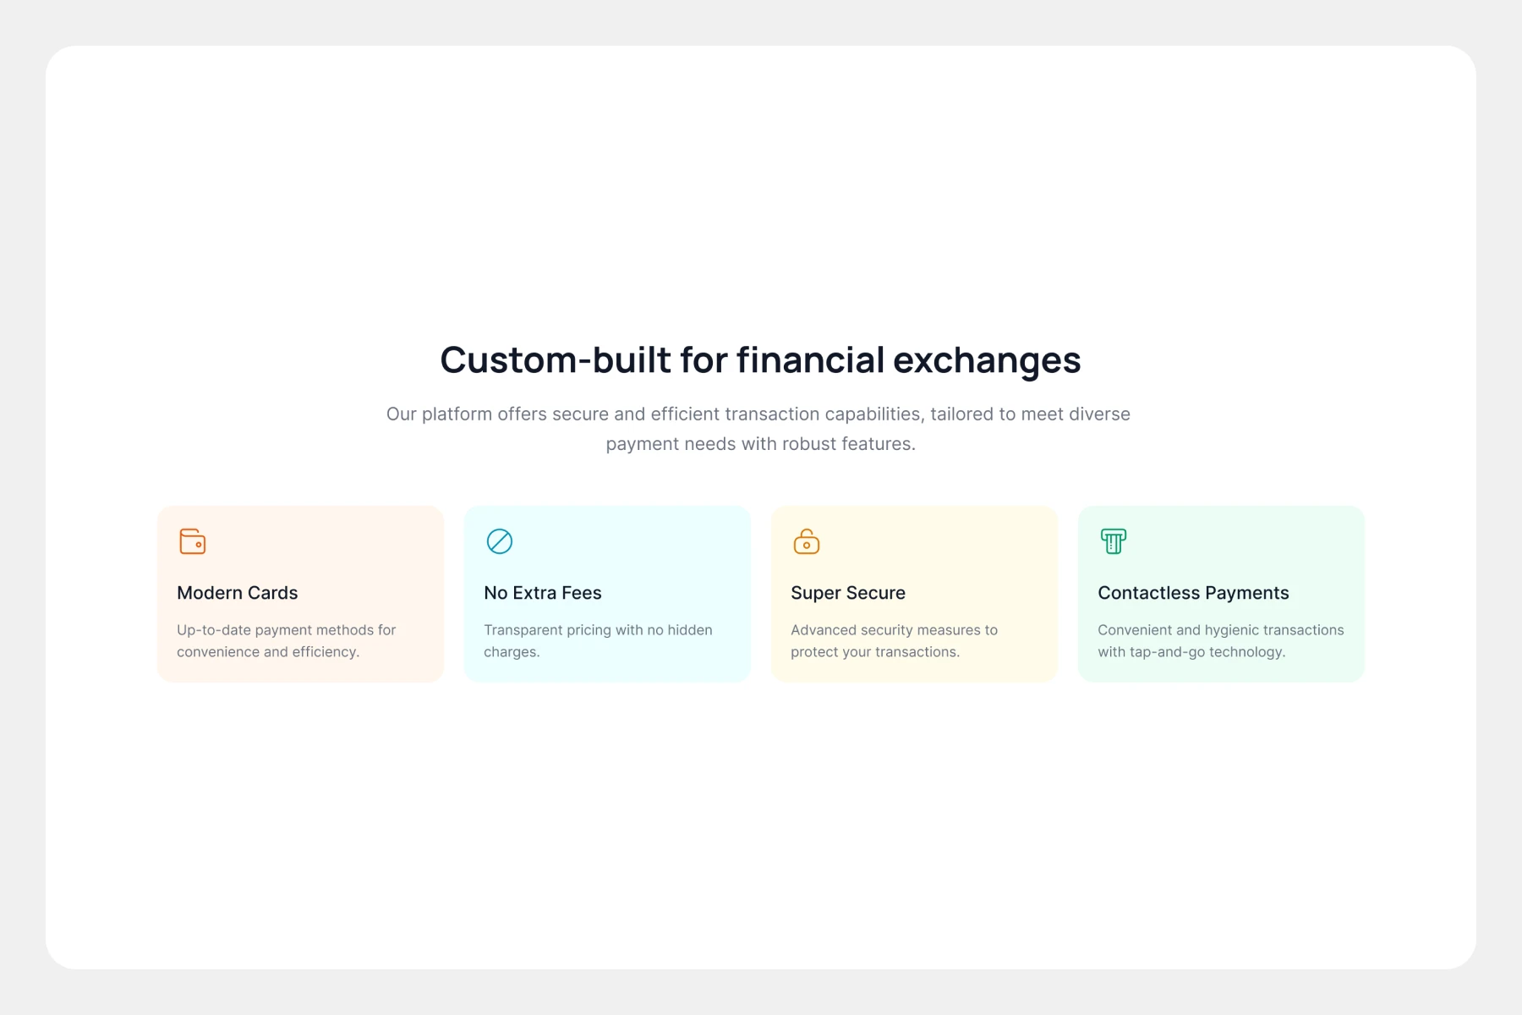Select the No Extra Fees title
The image size is (1522, 1015).
543,593
